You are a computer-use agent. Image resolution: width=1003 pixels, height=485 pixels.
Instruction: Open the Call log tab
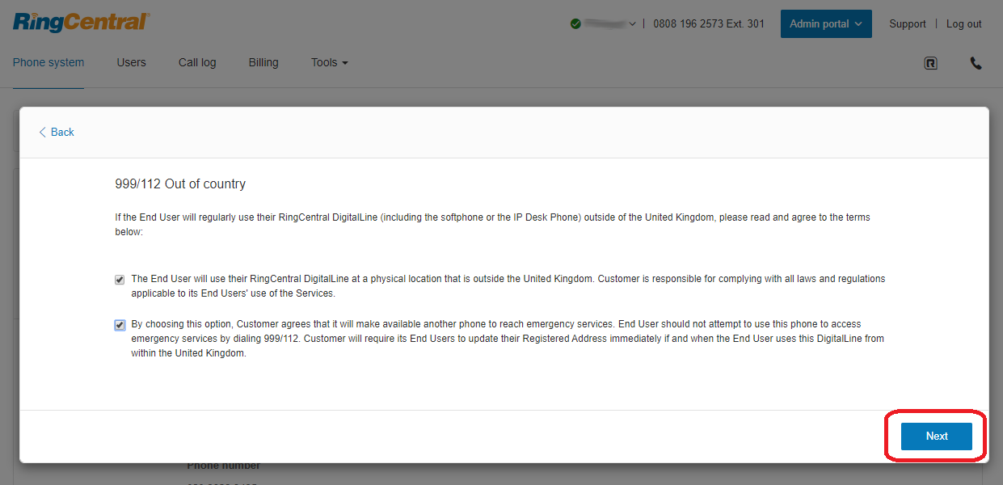(x=197, y=63)
